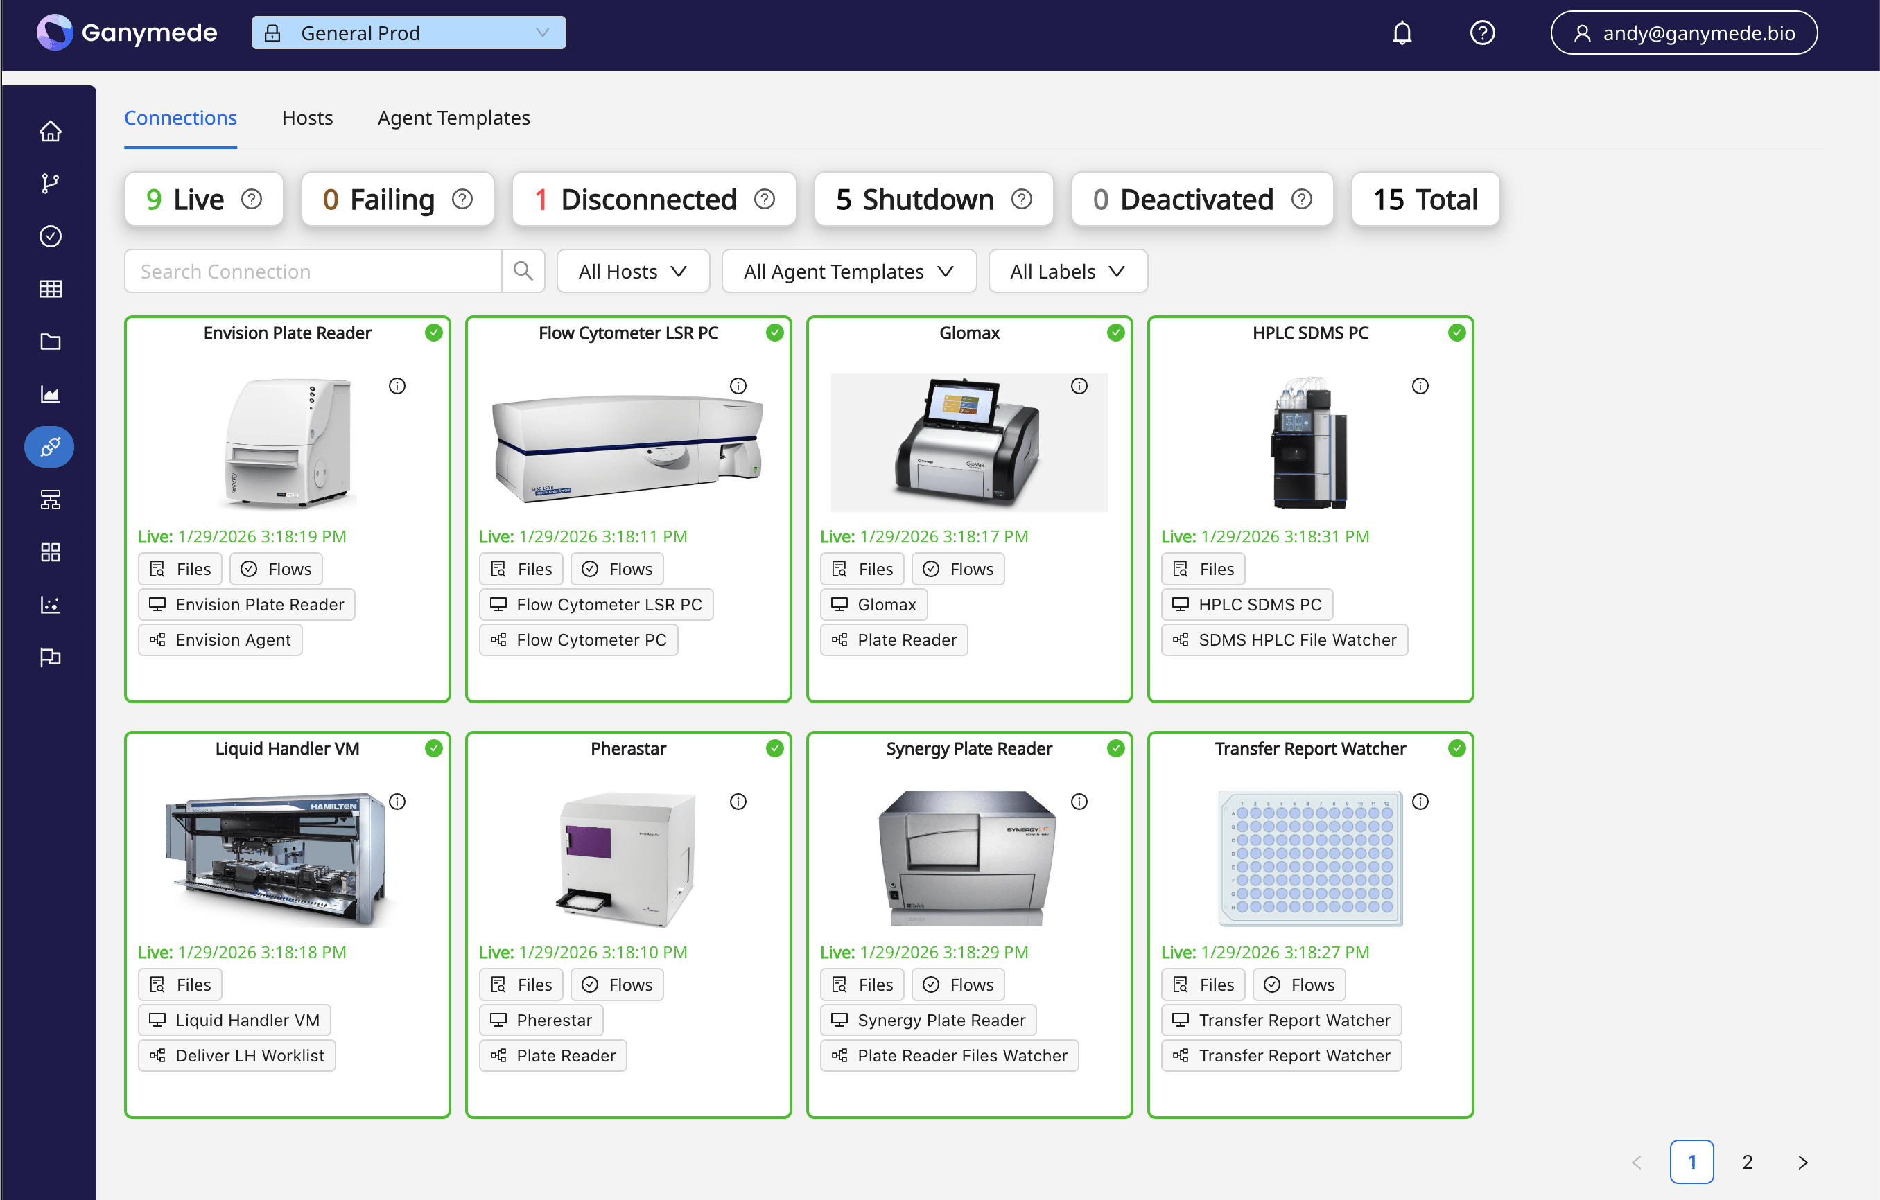The width and height of the screenshot is (1880, 1200).
Task: Open the All Agent Templates dropdown
Action: (848, 271)
